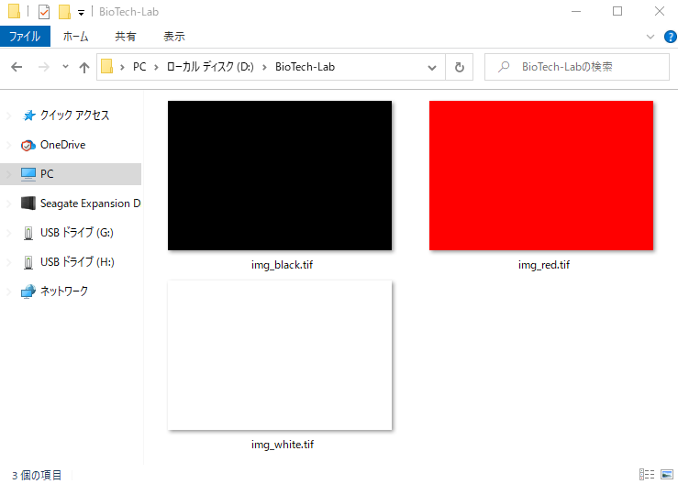678x484 pixels.
Task: Switch to details view in status bar
Action: click(x=647, y=474)
